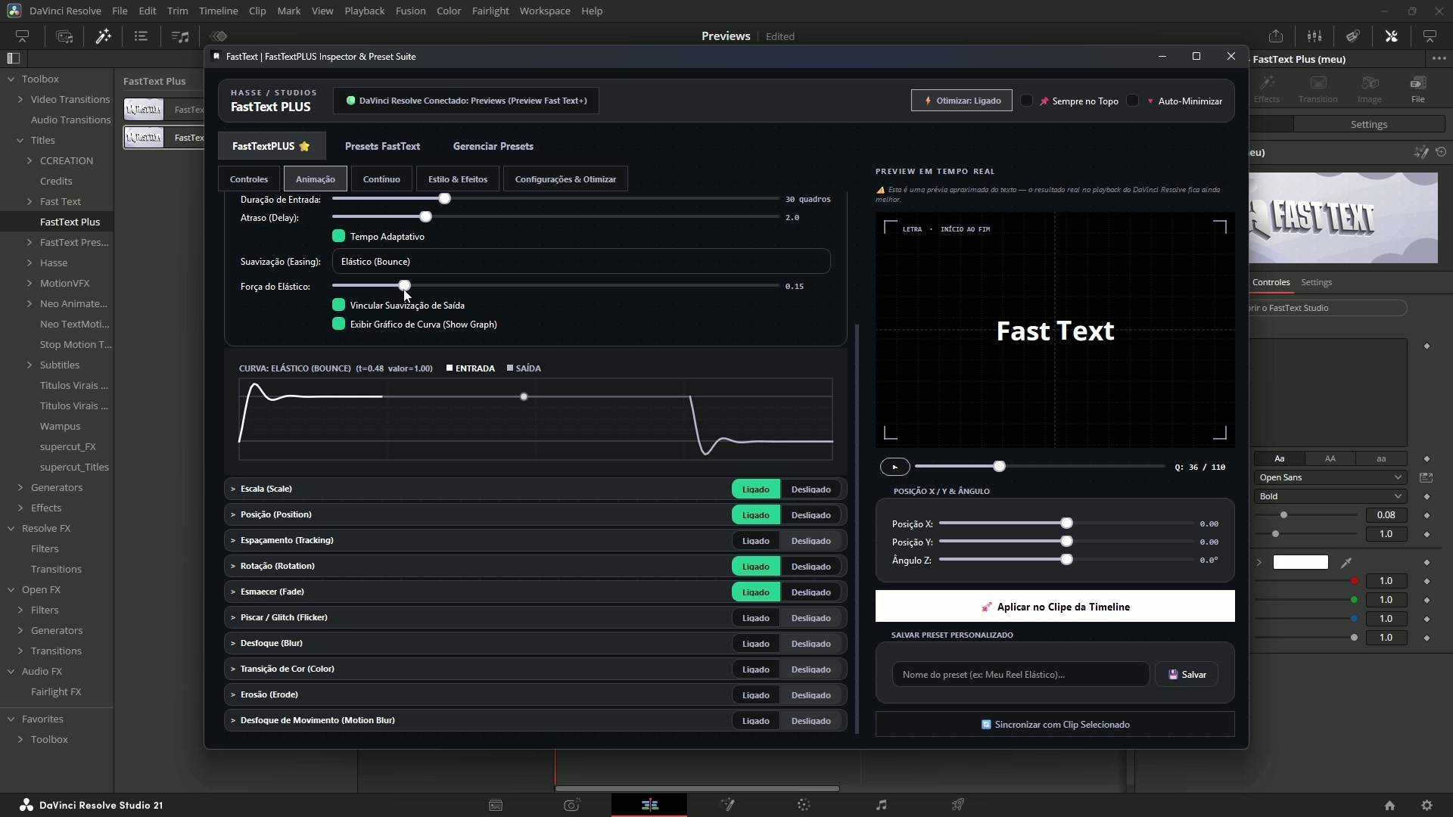
Task: Open the Estilo & Efeitos sub-tab
Action: 458,179
